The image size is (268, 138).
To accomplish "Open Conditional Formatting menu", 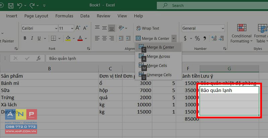I will click(242, 33).
